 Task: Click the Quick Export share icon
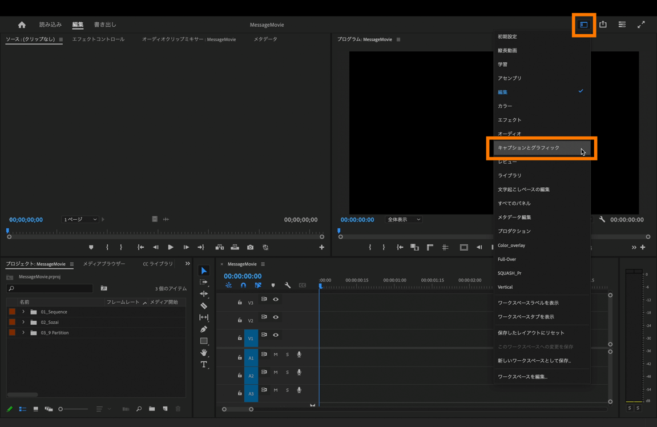603,25
